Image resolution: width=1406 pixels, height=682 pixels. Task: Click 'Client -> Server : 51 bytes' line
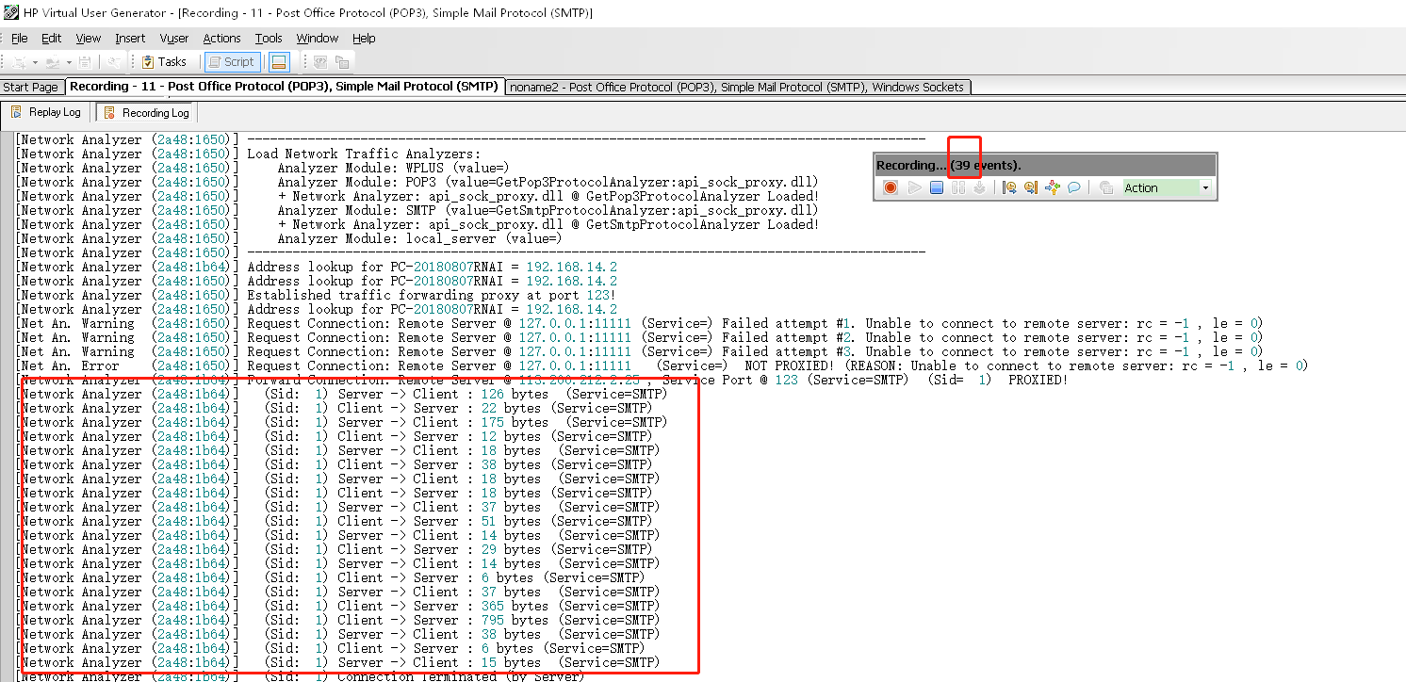click(x=335, y=521)
